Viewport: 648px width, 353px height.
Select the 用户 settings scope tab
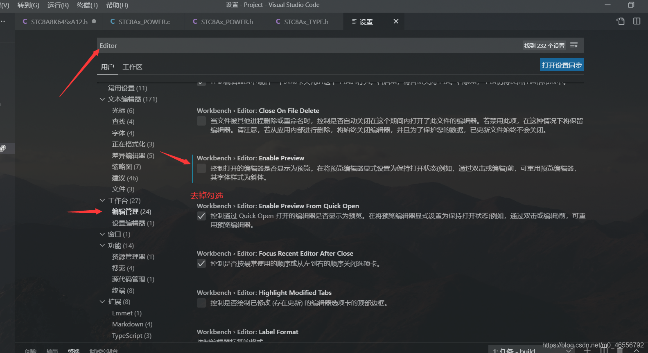click(x=108, y=67)
